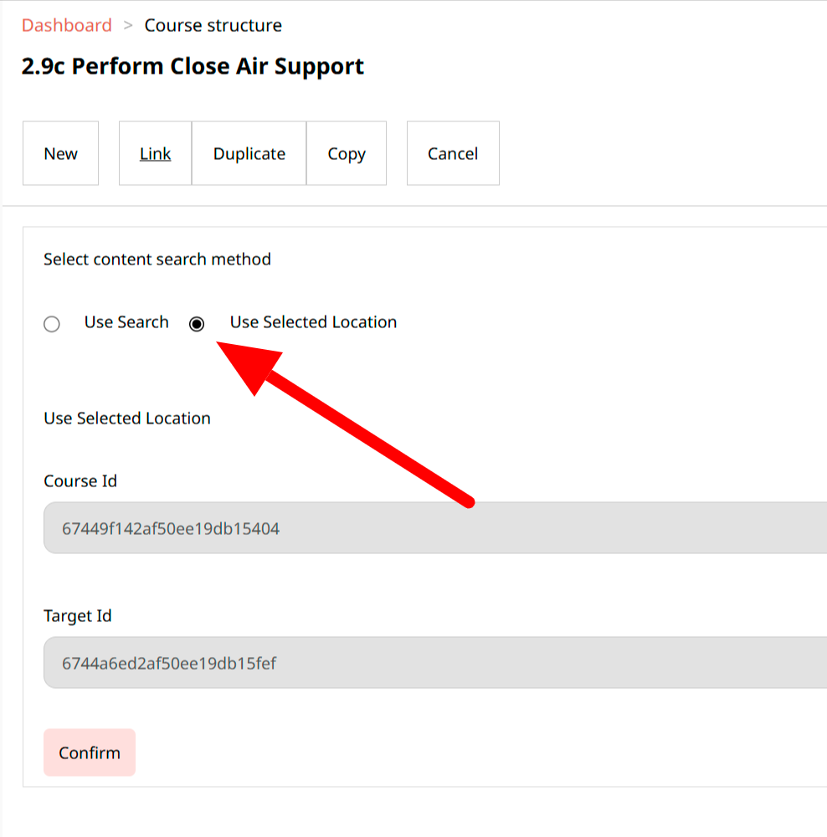Click the page title "2.9c Perform Close Air Support"
827x837 pixels.
point(192,65)
